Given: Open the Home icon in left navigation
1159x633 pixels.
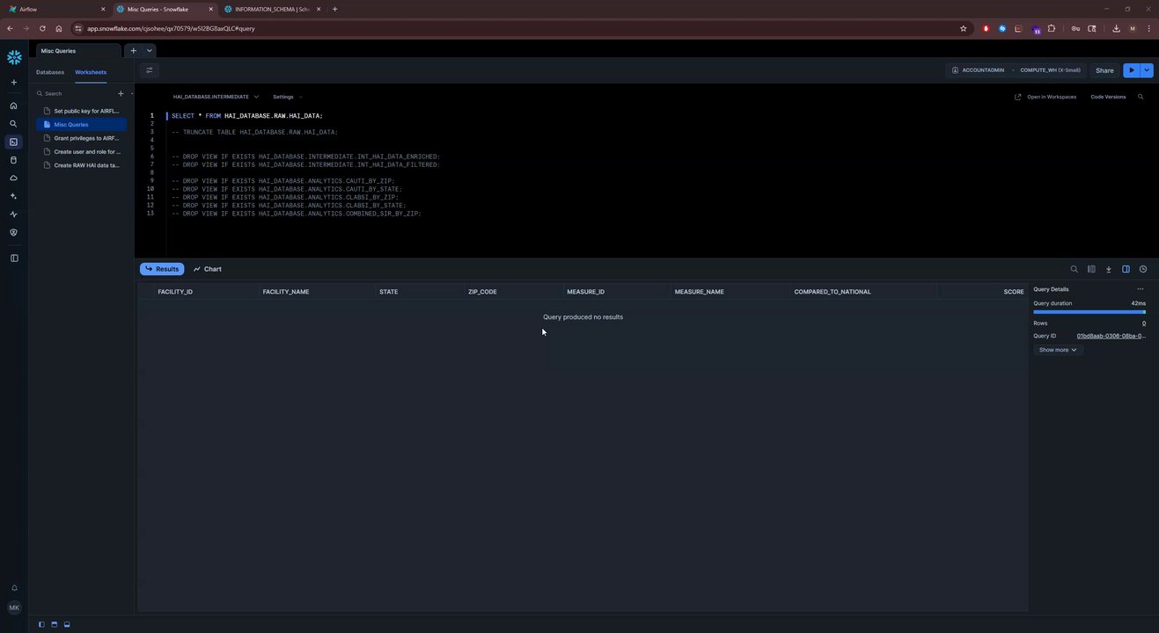Looking at the screenshot, I should coord(13,105).
